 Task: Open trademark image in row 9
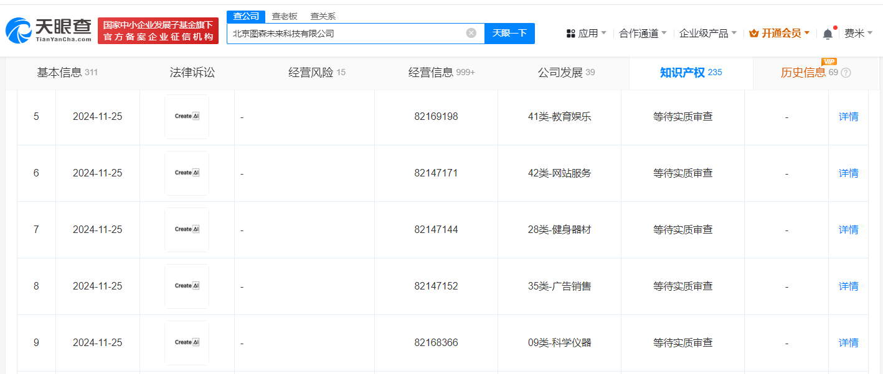click(x=187, y=342)
